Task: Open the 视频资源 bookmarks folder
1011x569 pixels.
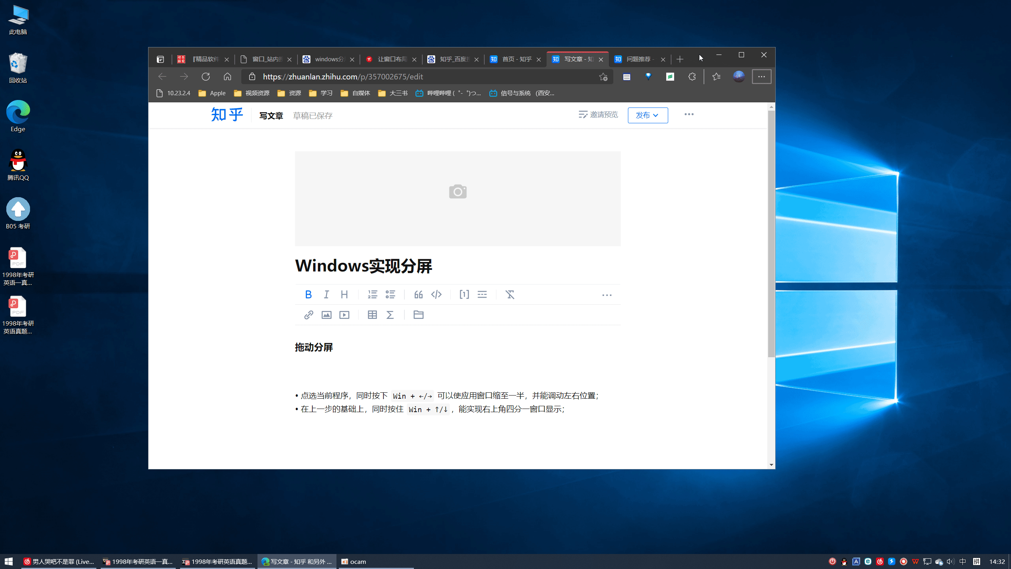Action: pos(252,93)
